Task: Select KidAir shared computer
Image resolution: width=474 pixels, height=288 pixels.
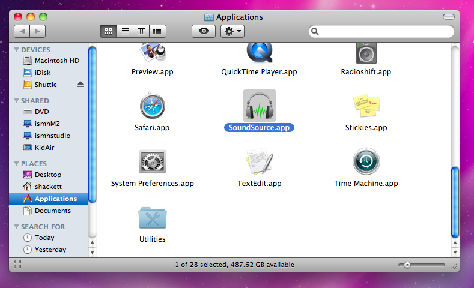Action: (49, 148)
